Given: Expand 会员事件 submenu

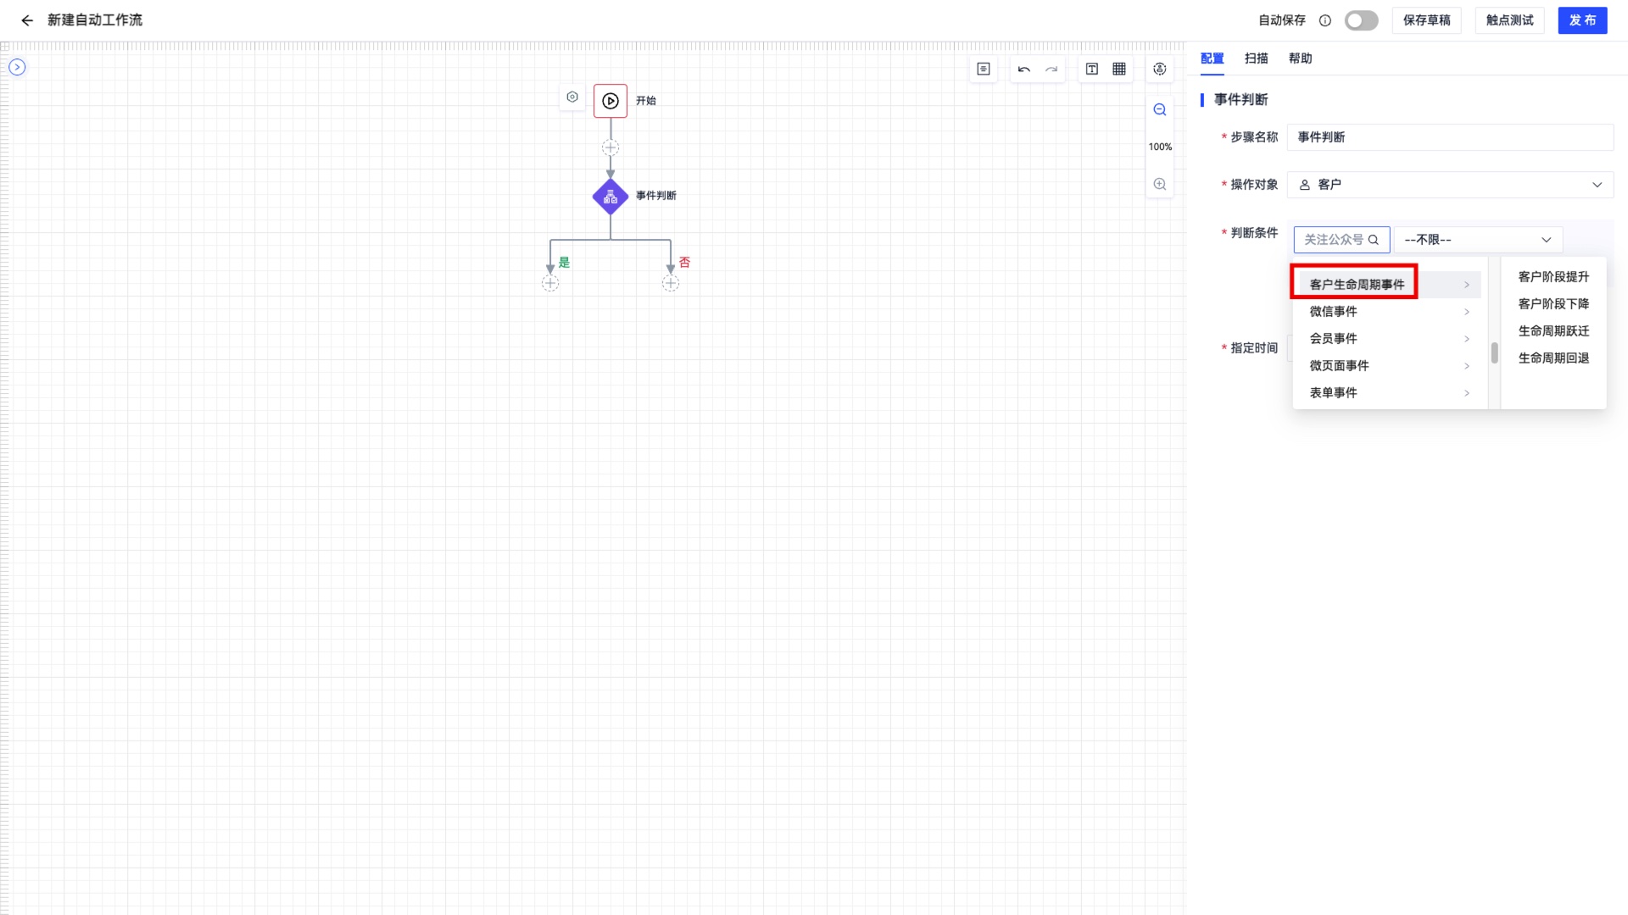Looking at the screenshot, I should click(1390, 339).
